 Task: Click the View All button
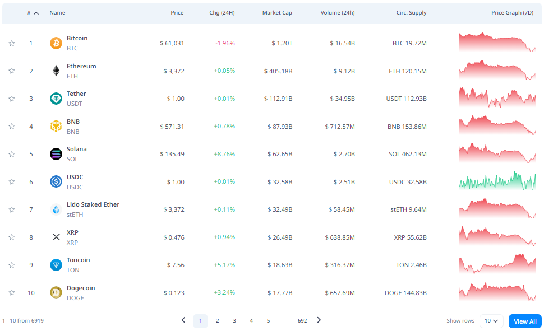click(524, 321)
